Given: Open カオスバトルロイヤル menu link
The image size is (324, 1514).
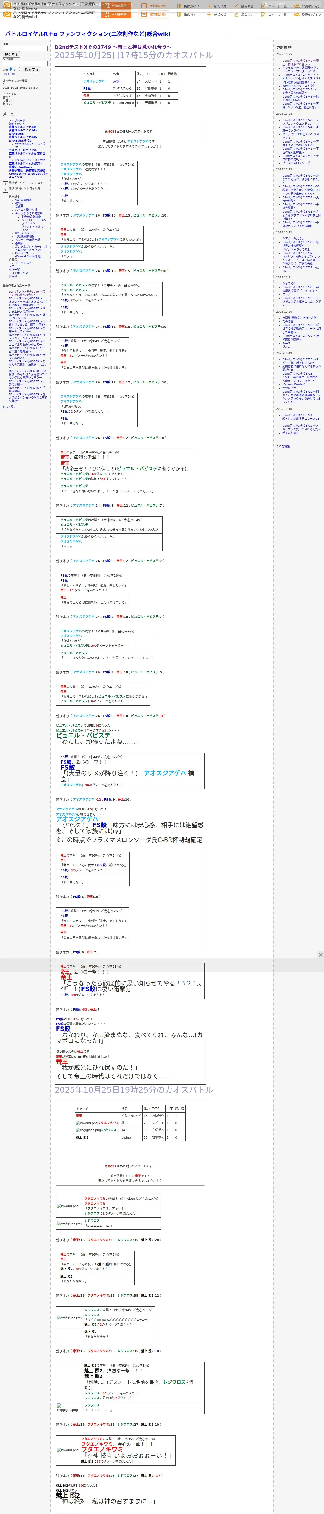Looking at the screenshot, I should pyautogui.click(x=22, y=150).
